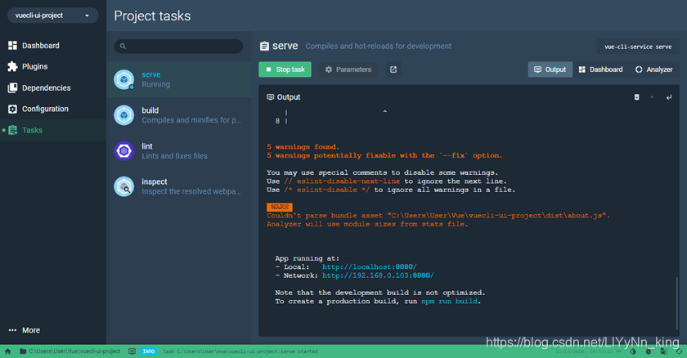This screenshot has width=687, height=358.
Task: Switch to the task Dashboard tab
Action: click(x=600, y=69)
